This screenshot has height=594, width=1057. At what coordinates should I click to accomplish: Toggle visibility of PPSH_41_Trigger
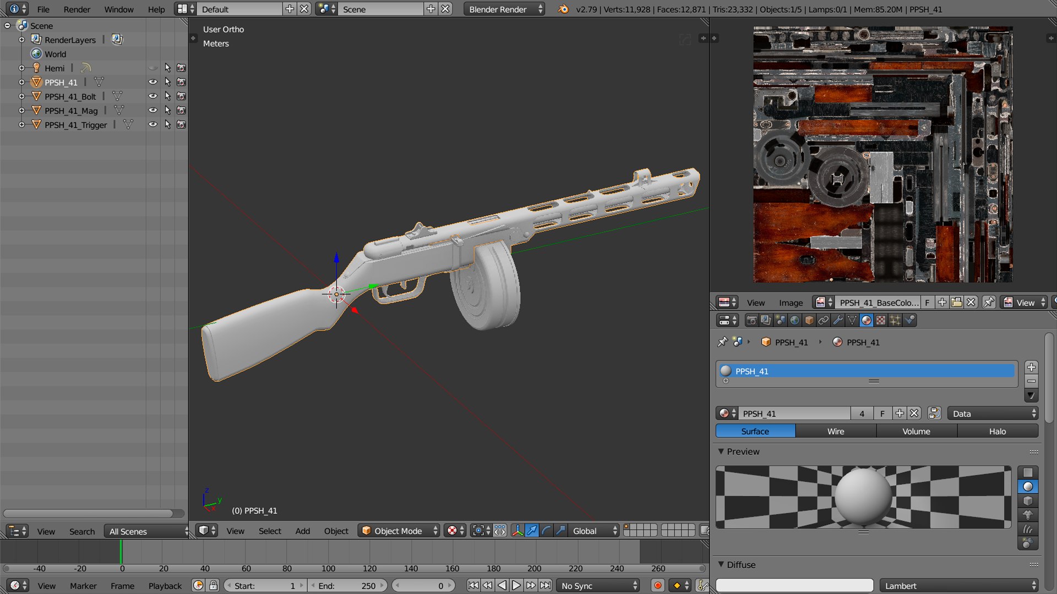tap(152, 125)
